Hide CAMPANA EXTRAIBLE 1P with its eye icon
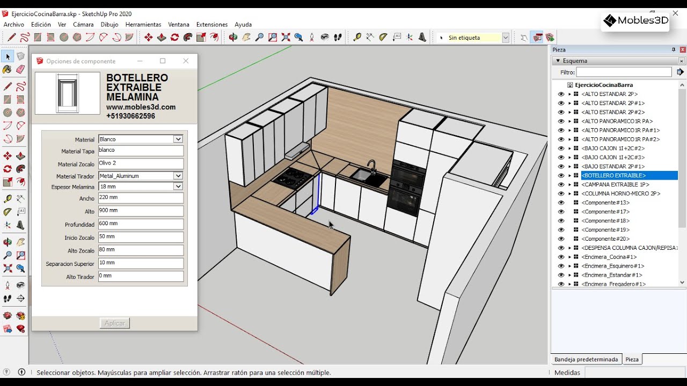The image size is (687, 386). click(x=561, y=184)
